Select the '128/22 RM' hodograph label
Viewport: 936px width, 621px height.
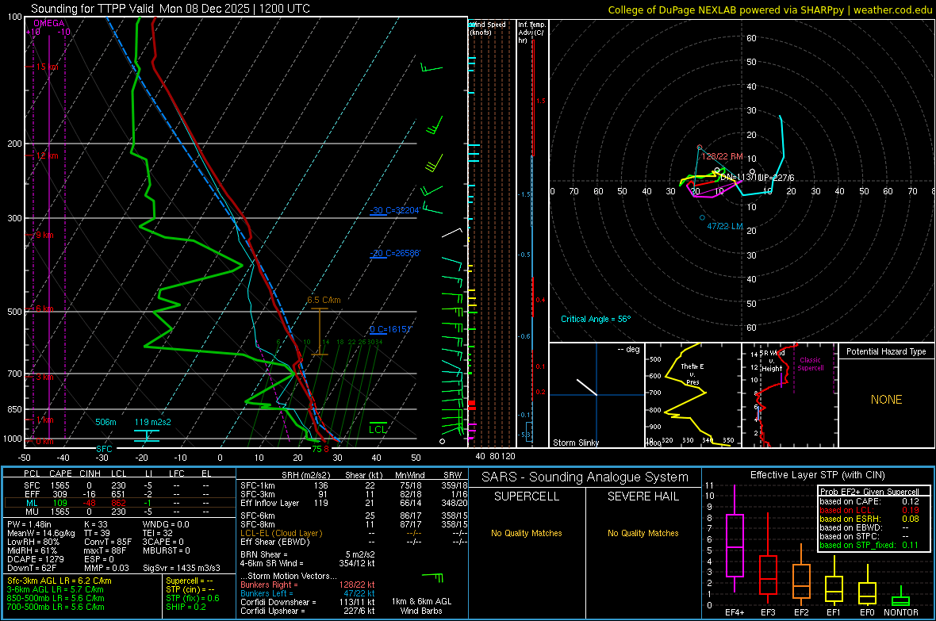coord(722,156)
